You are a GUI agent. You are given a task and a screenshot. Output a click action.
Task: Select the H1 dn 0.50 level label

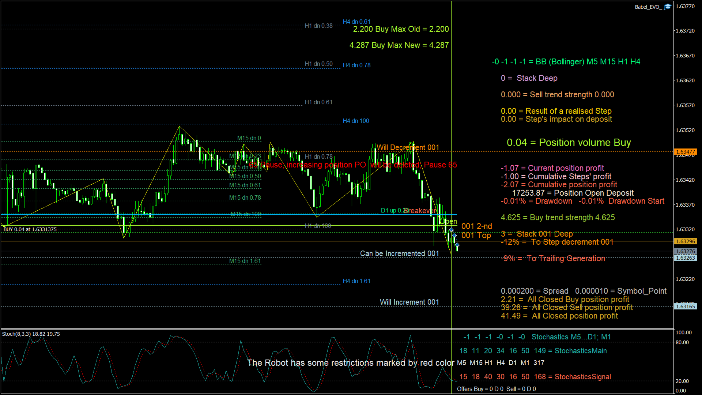point(318,64)
